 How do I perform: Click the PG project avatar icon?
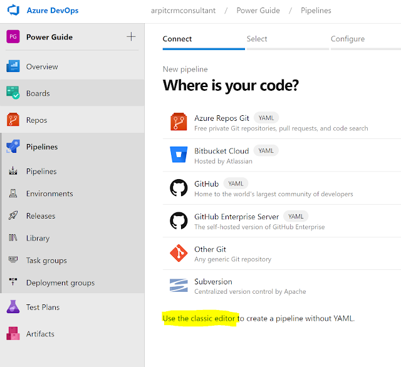pos(13,36)
